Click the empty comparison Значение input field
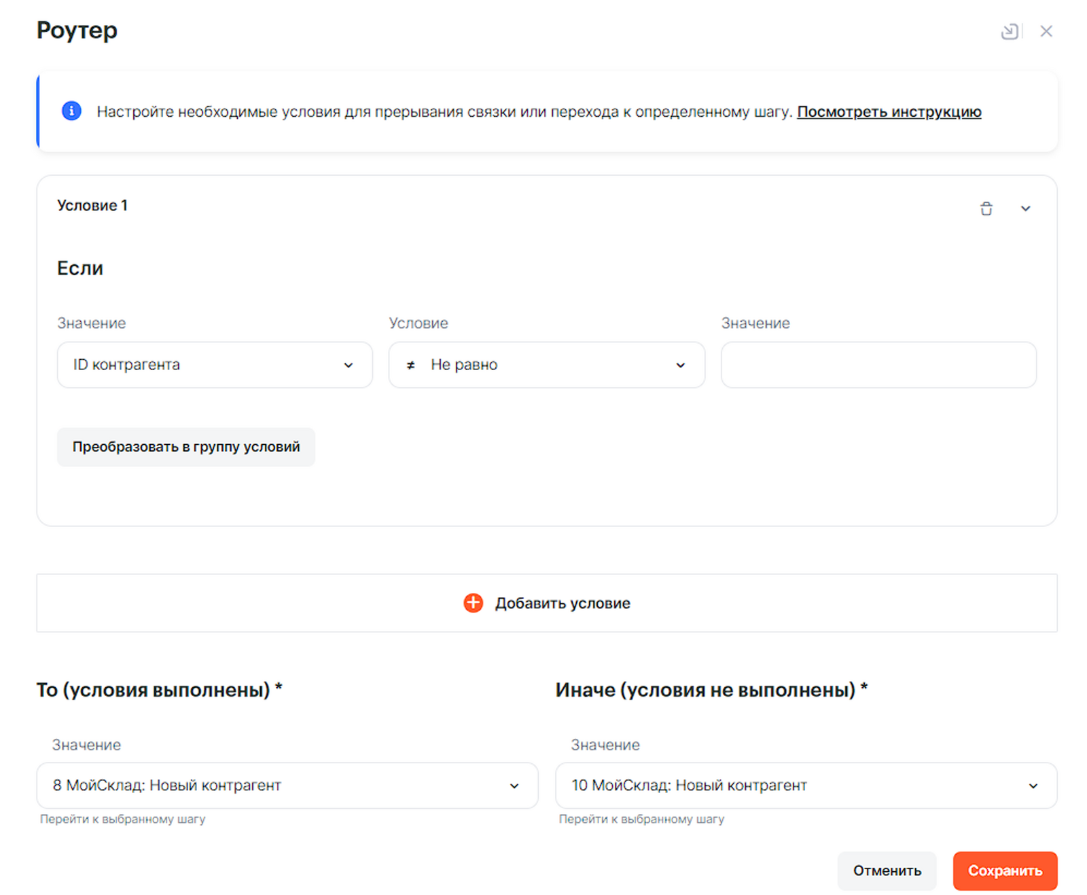1087x895 pixels. click(x=878, y=365)
